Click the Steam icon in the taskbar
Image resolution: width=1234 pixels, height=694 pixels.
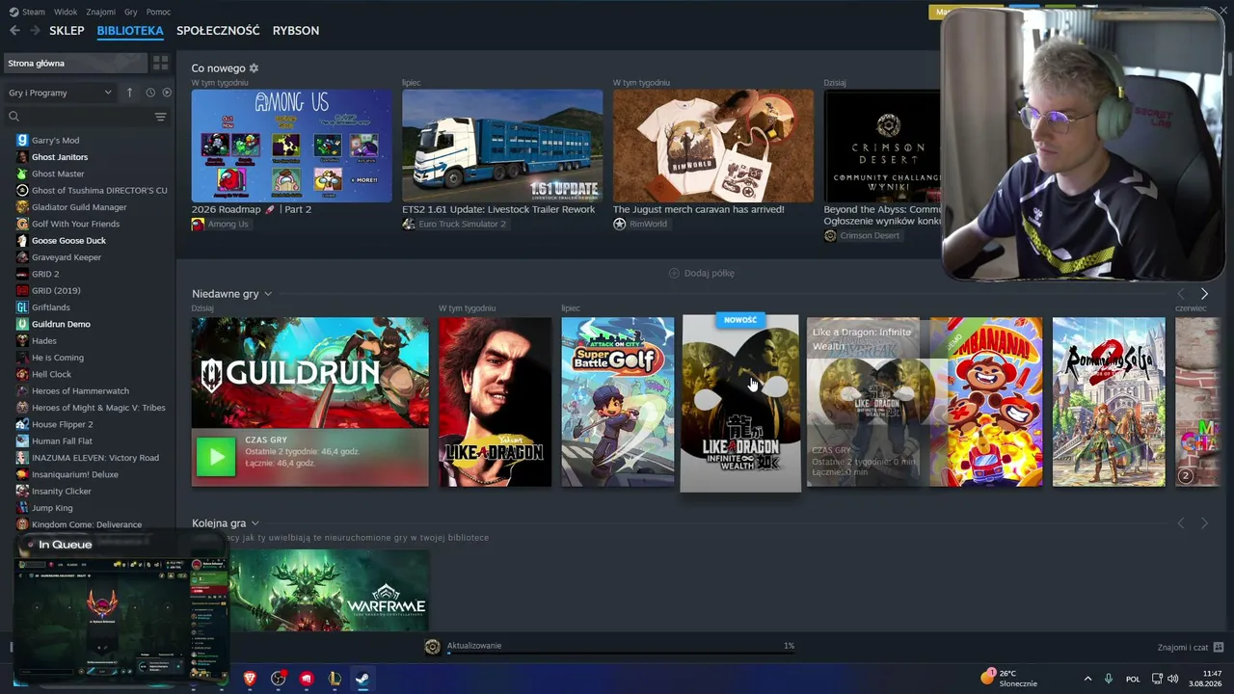point(362,679)
